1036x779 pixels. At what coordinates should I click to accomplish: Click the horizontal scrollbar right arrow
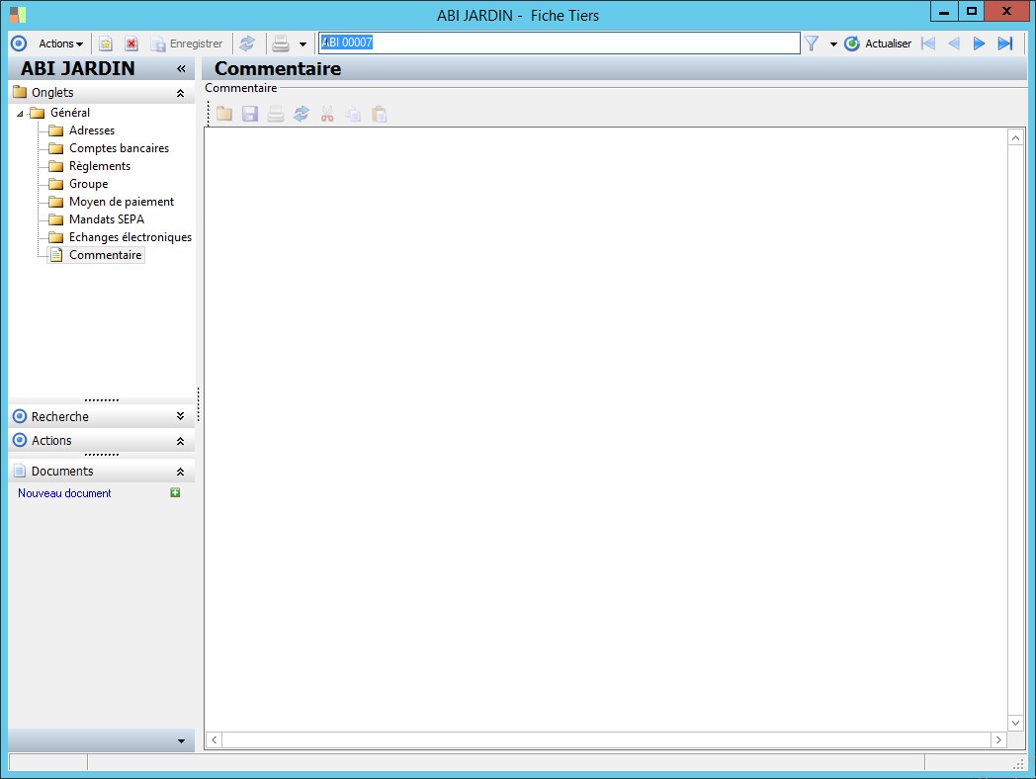tap(998, 740)
